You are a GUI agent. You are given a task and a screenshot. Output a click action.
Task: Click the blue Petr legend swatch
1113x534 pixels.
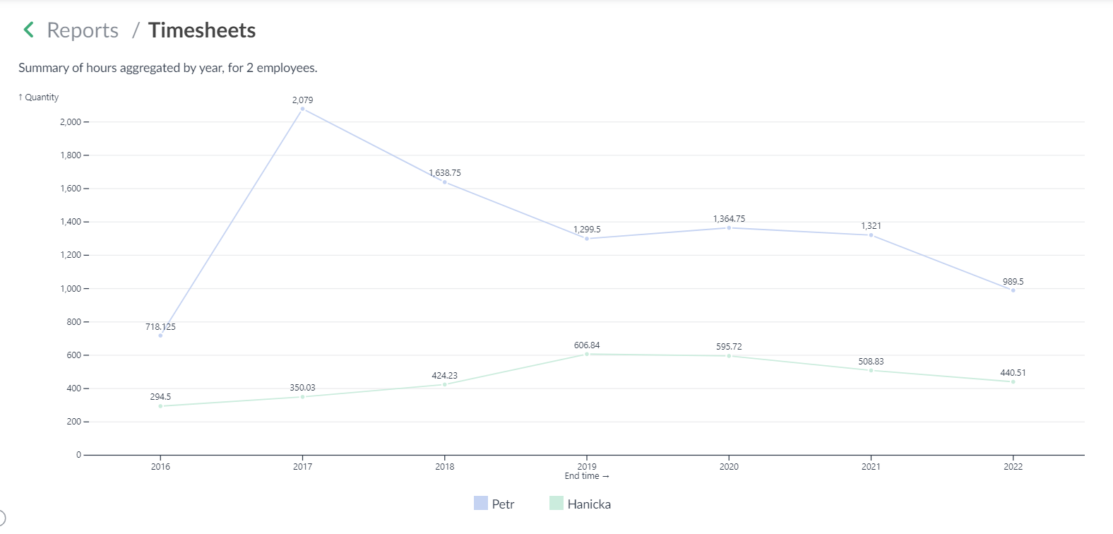(x=481, y=503)
